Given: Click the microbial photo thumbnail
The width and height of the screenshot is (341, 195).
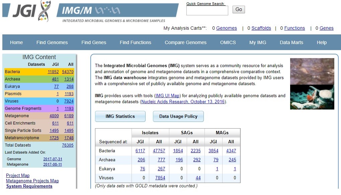Looking at the screenshot, I should 312,84.
